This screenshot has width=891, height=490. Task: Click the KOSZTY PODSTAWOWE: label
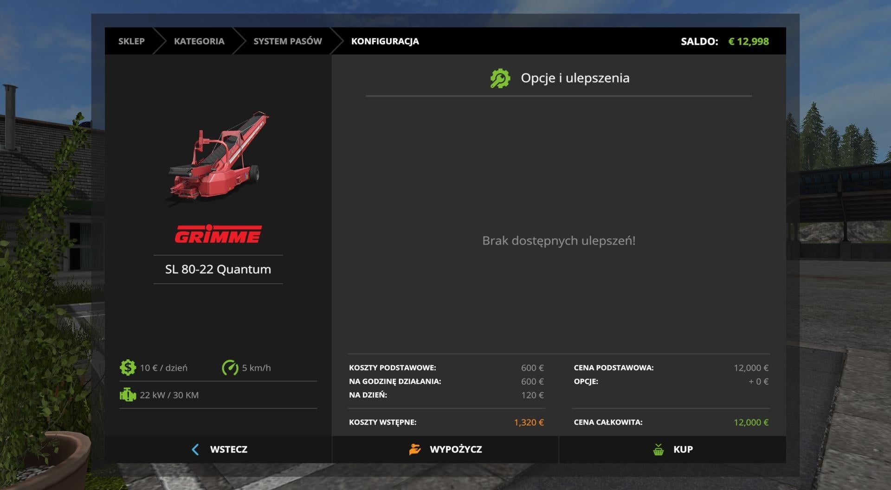[x=393, y=367]
